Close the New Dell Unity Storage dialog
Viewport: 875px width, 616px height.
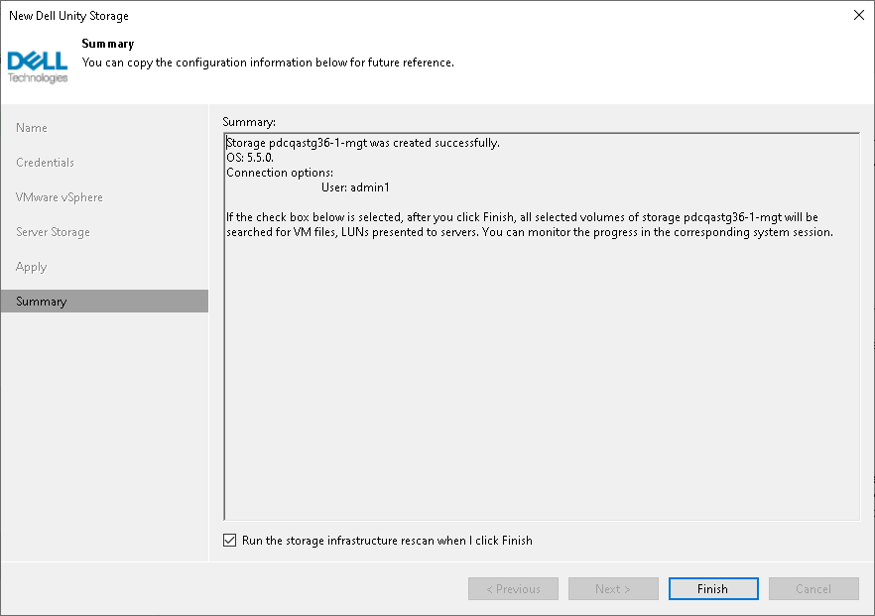click(x=859, y=15)
